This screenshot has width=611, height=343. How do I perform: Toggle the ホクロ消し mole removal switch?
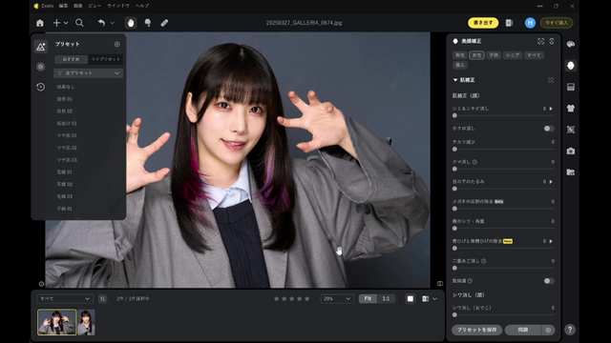click(x=549, y=129)
